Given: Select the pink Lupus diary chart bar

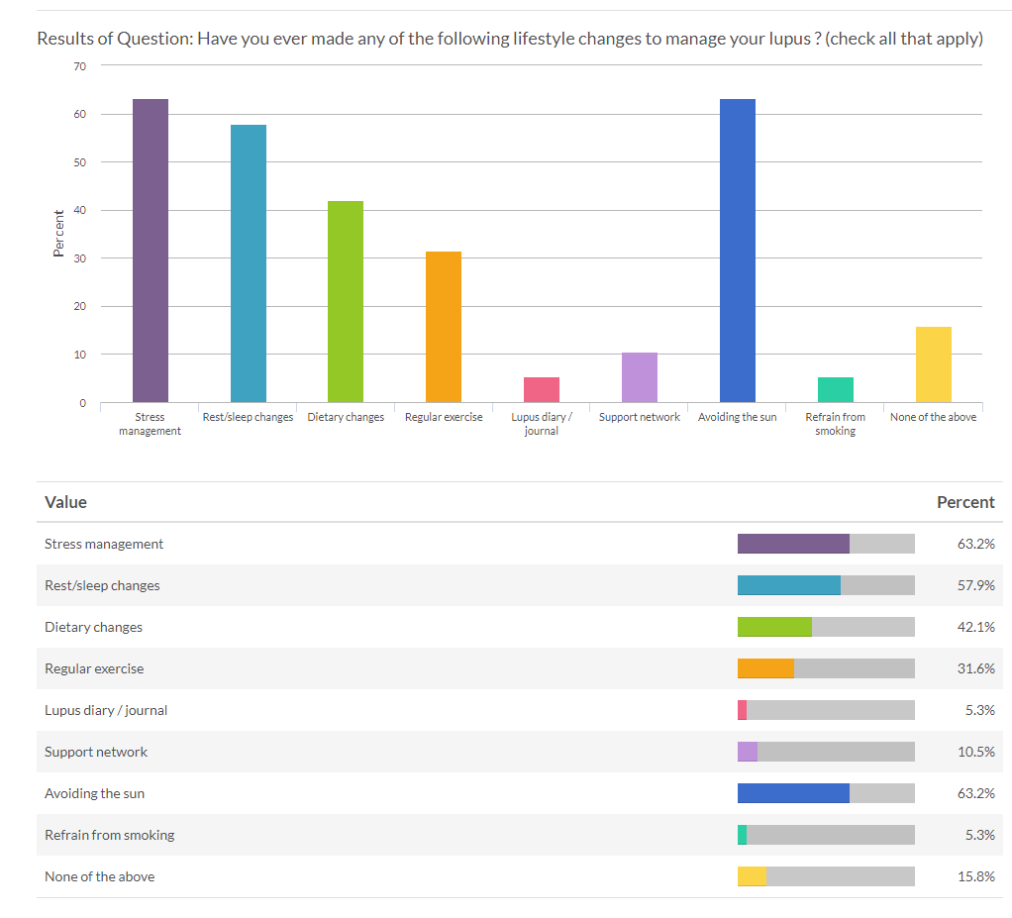Looking at the screenshot, I should point(541,389).
